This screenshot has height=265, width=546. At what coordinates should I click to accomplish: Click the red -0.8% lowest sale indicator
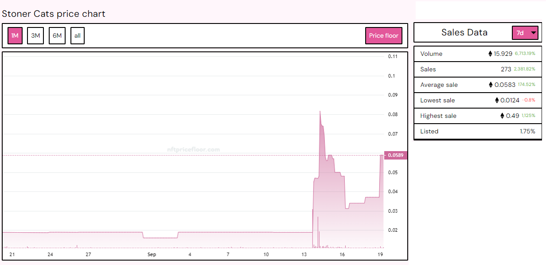pos(528,100)
